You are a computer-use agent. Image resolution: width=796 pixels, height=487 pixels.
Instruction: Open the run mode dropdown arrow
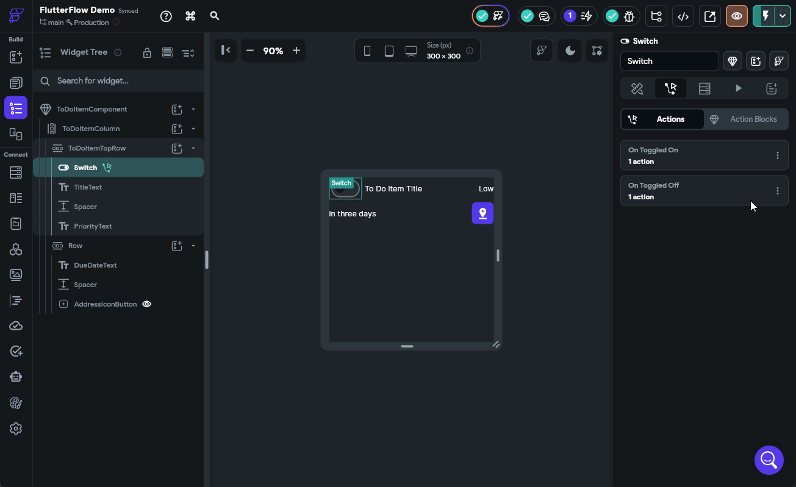(783, 16)
